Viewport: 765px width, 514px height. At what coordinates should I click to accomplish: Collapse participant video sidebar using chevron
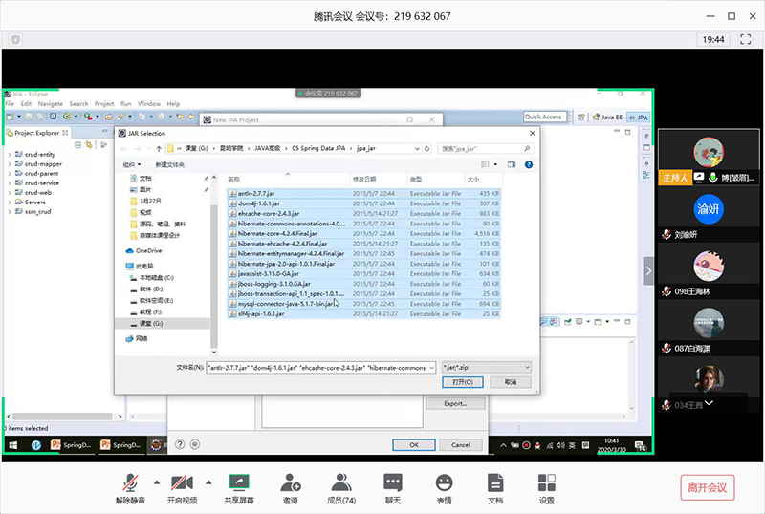point(647,271)
